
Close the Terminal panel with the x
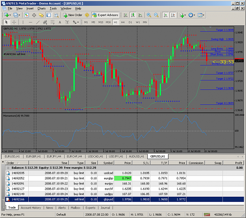pos(3,162)
